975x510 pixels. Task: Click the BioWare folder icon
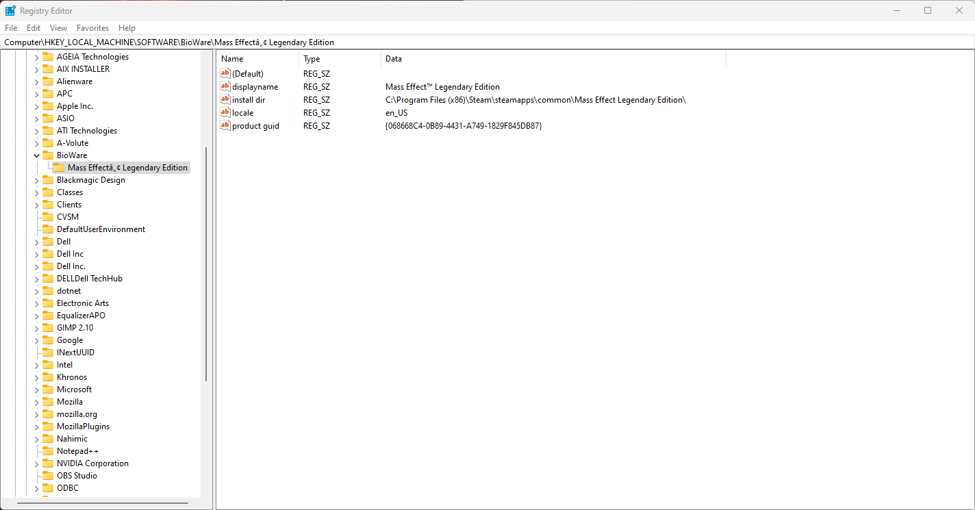[x=48, y=155]
